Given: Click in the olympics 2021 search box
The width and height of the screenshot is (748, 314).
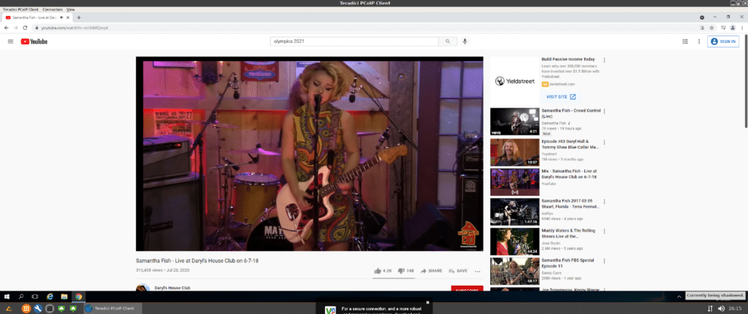Looking at the screenshot, I should [354, 42].
